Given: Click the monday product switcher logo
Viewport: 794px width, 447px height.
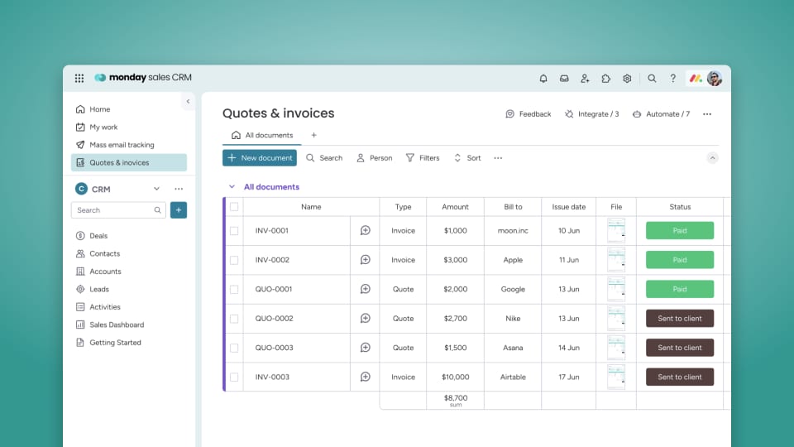Looking at the screenshot, I should point(696,79).
